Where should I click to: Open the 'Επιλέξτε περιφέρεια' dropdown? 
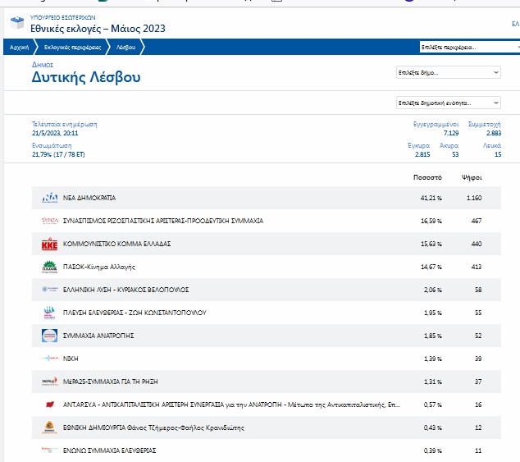pyautogui.click(x=470, y=47)
